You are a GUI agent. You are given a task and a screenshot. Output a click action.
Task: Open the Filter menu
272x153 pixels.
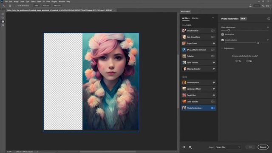[39, 2]
